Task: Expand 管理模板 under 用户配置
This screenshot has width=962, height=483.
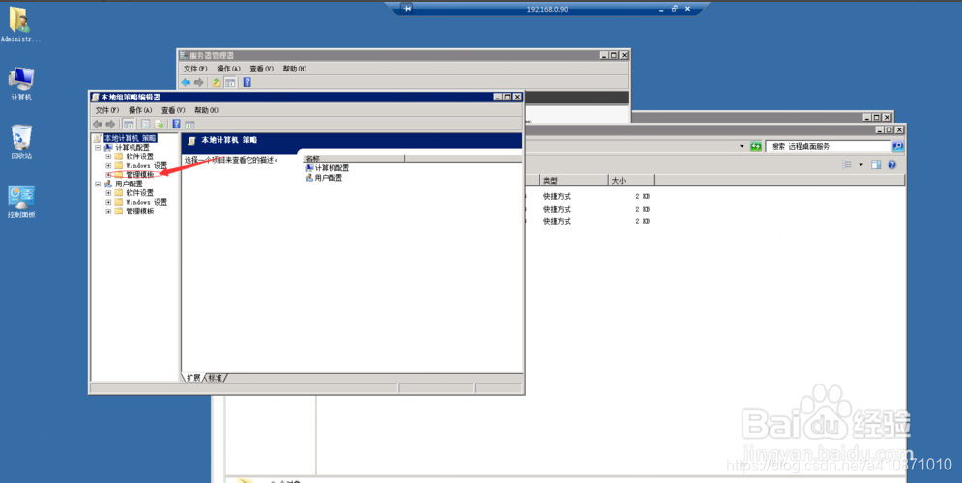Action: click(108, 212)
